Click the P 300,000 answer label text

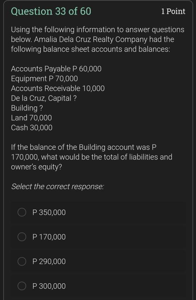pyautogui.click(x=49, y=286)
